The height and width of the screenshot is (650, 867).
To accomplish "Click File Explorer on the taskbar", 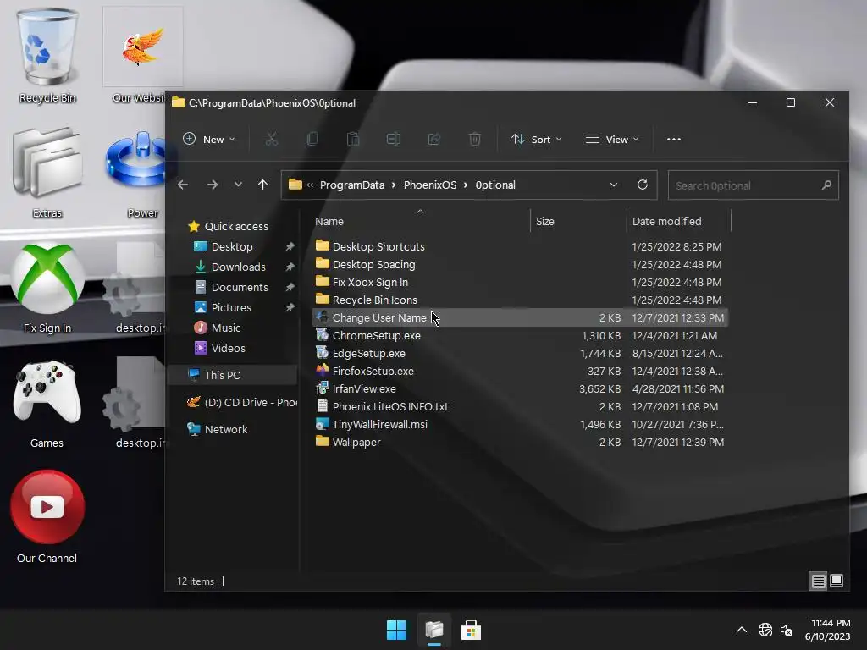I will click(x=434, y=630).
